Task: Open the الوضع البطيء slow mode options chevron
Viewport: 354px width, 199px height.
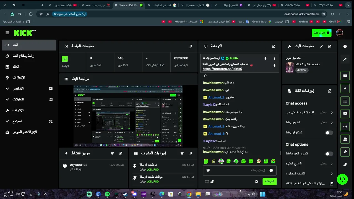Action: [x=332, y=164]
